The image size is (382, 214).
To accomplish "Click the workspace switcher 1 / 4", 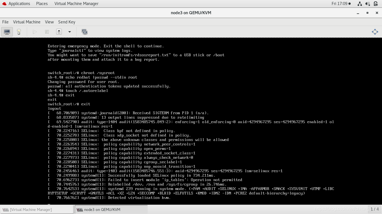I will (375, 209).
